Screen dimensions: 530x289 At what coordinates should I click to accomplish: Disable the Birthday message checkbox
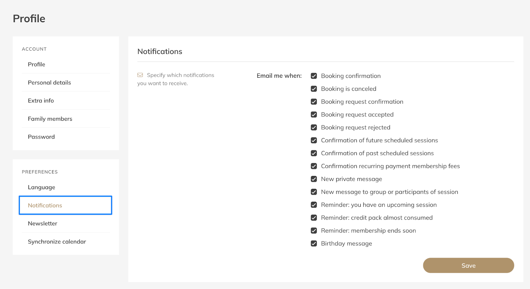pos(314,244)
